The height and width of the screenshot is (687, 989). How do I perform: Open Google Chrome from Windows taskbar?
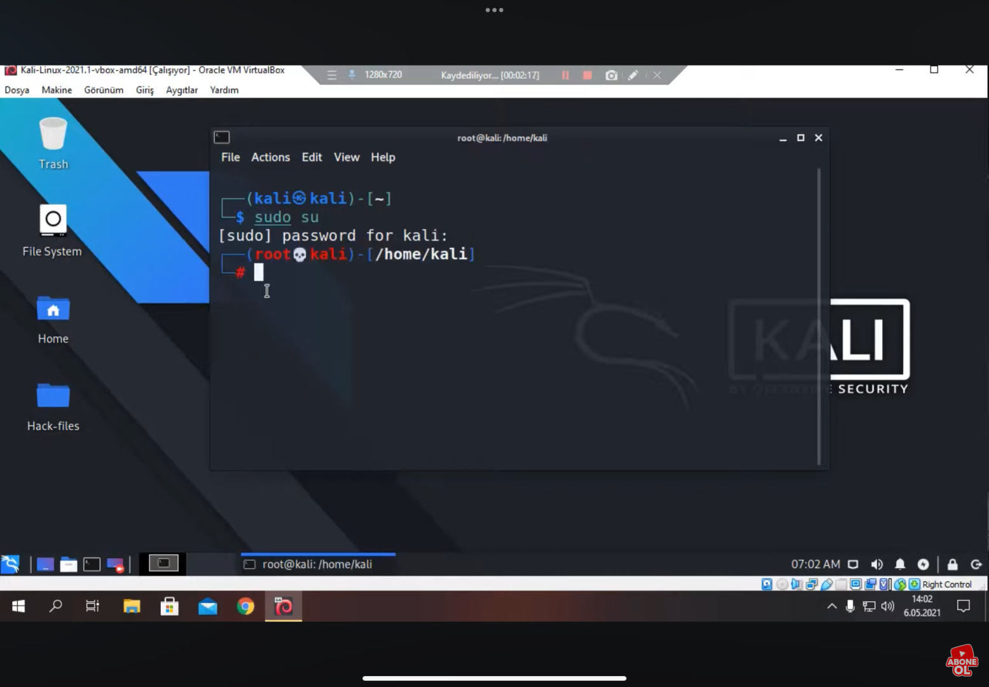pyautogui.click(x=246, y=606)
